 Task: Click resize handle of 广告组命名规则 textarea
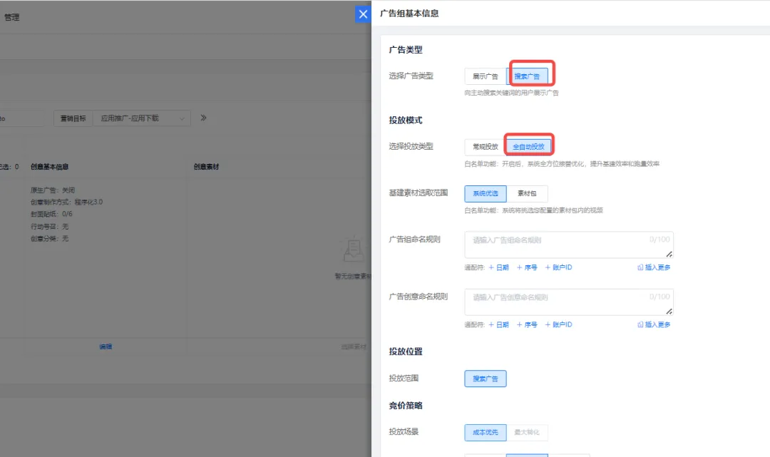669,254
